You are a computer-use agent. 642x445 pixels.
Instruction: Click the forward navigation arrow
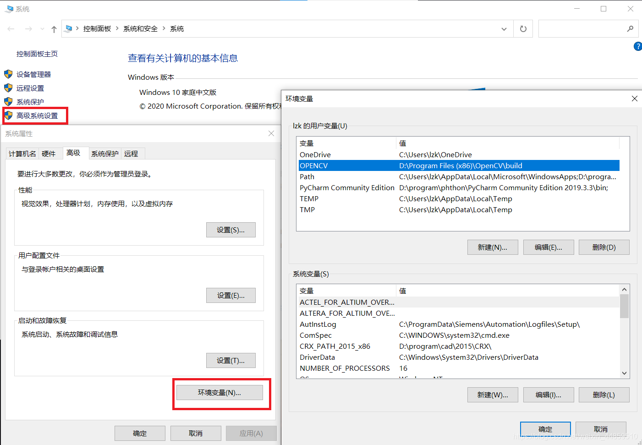click(x=28, y=29)
